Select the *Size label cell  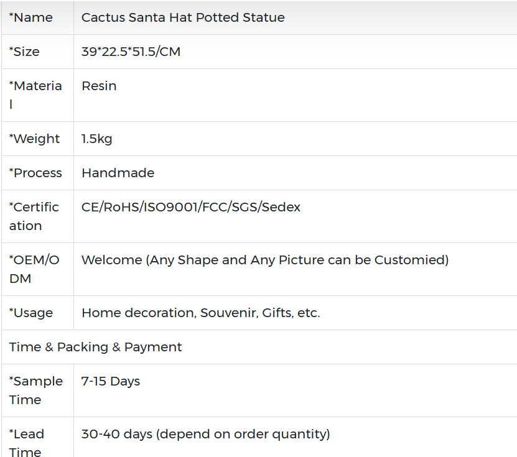[25, 52]
